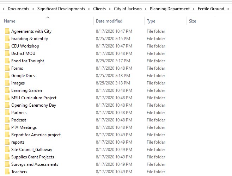Image resolution: width=232 pixels, height=176 pixels.
Task: Select the Food for Thought folder icon
Action: point(7,61)
